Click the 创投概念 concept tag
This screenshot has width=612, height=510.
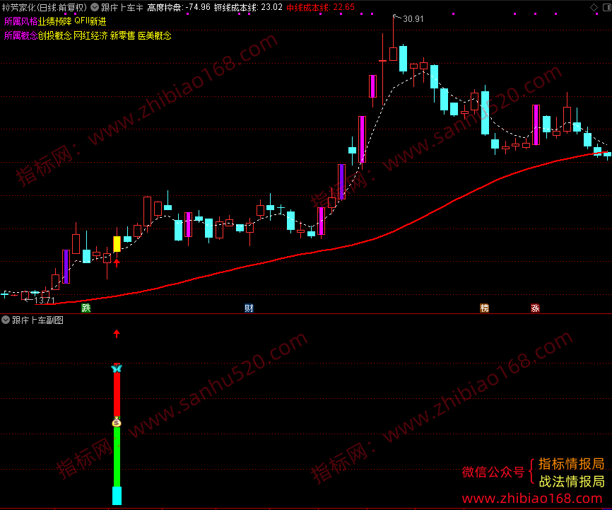54,35
